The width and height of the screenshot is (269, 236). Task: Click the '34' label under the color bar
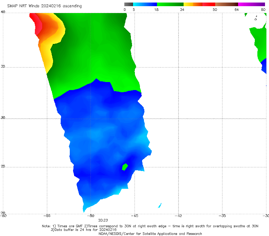(x=182, y=9)
